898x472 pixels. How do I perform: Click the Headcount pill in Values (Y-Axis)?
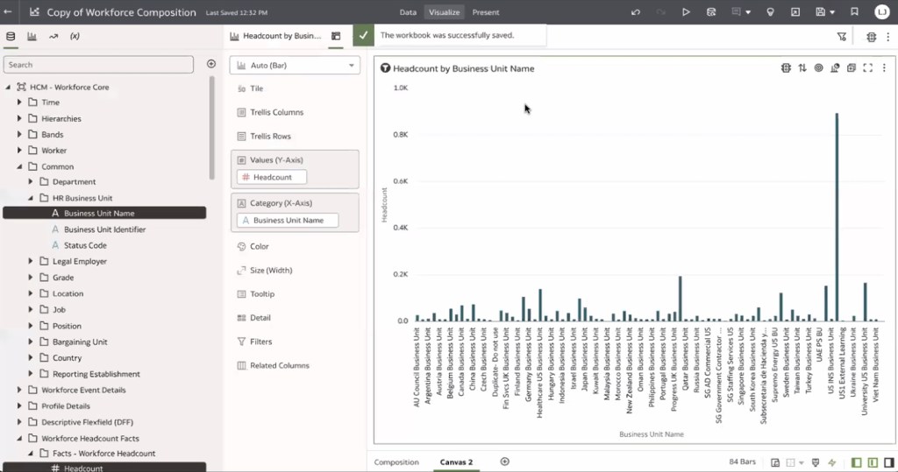272,177
